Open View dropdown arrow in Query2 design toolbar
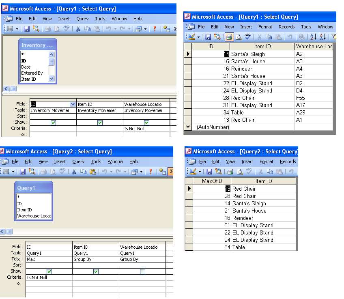Viewport: 344px width, 299px height. coord(13,172)
